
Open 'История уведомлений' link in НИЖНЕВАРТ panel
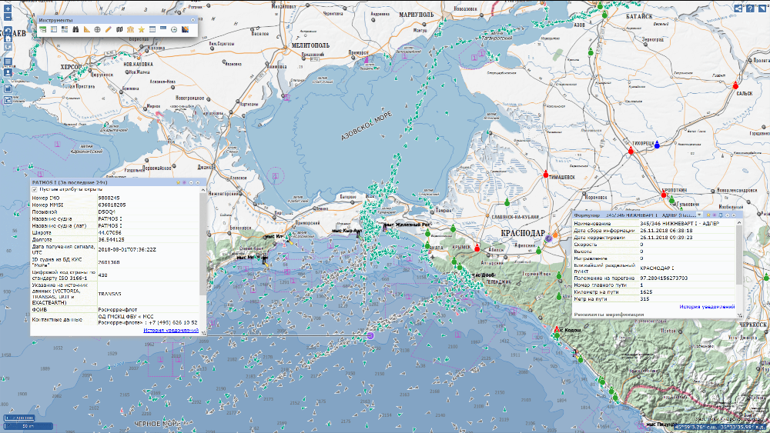coord(707,307)
